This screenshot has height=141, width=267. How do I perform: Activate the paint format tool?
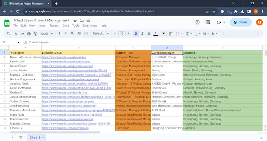(x=35, y=34)
